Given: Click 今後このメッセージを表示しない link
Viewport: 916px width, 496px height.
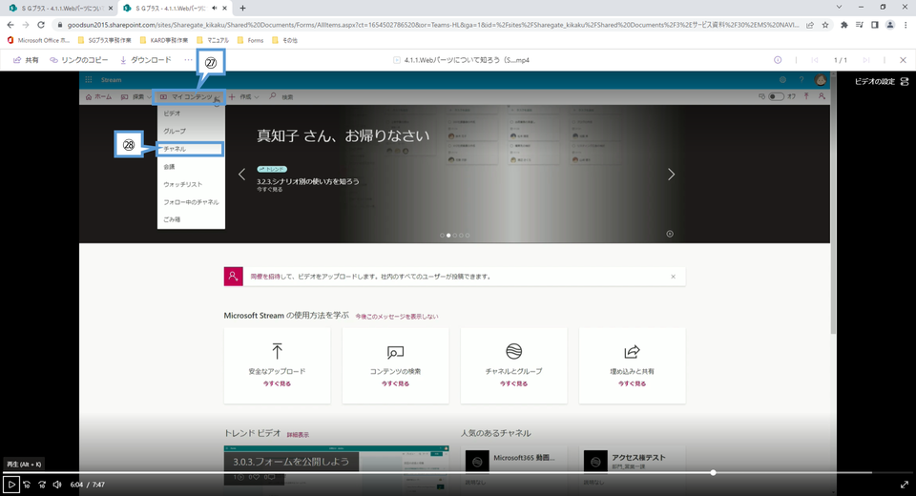Looking at the screenshot, I should pyautogui.click(x=397, y=317).
